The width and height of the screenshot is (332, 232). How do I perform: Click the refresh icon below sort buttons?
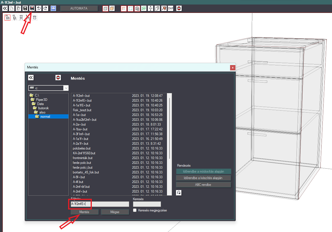179,193
